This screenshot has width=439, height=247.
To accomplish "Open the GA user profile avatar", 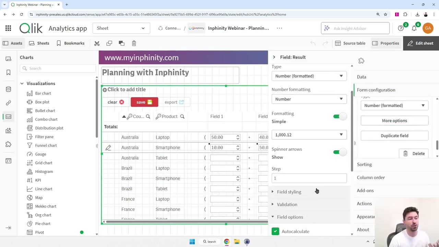I will pyautogui.click(x=428, y=28).
